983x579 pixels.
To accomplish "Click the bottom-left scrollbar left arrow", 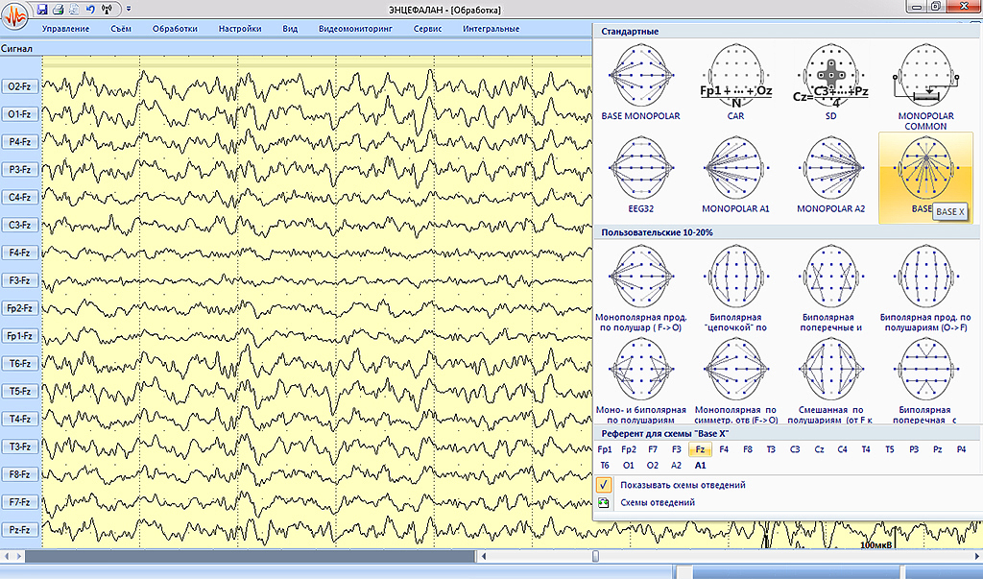I will point(6,556).
